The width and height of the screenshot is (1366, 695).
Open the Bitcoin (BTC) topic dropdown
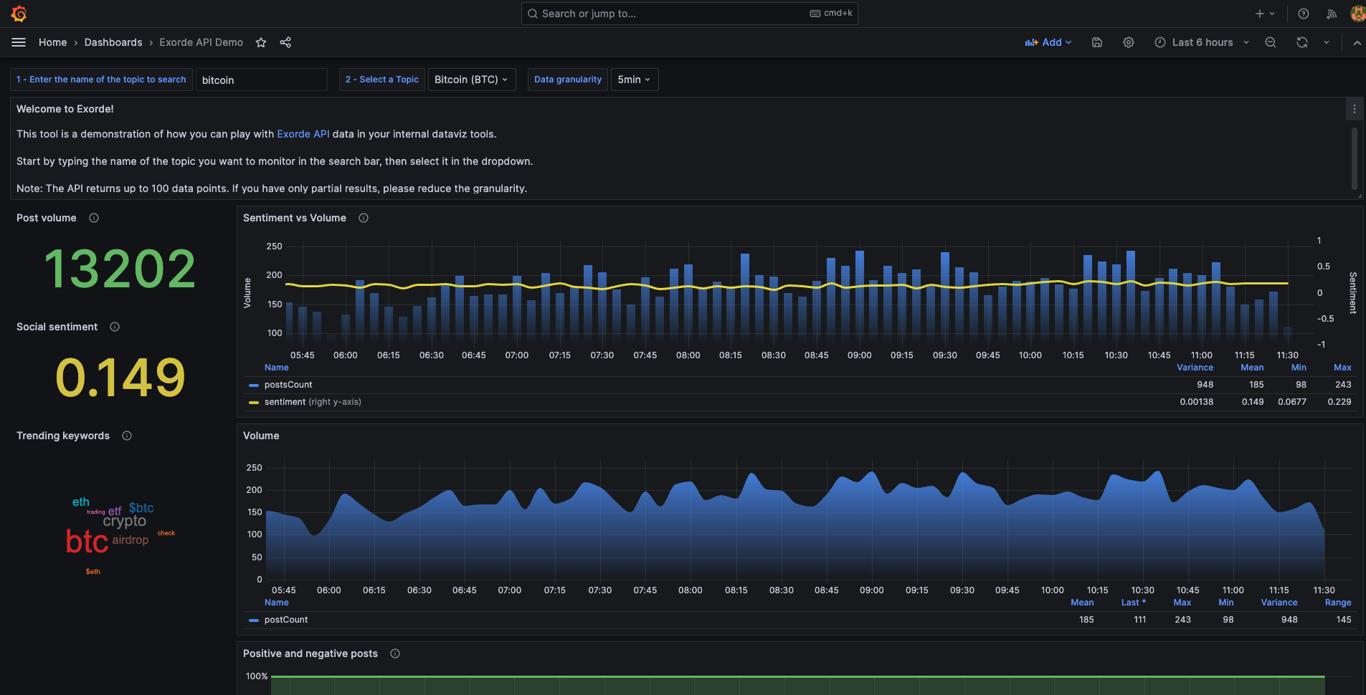[471, 80]
